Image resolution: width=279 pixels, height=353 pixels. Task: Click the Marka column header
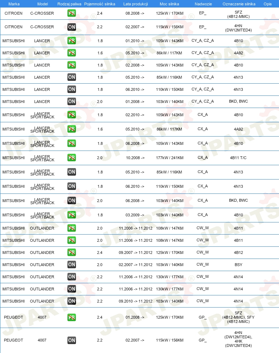pos(14,4)
